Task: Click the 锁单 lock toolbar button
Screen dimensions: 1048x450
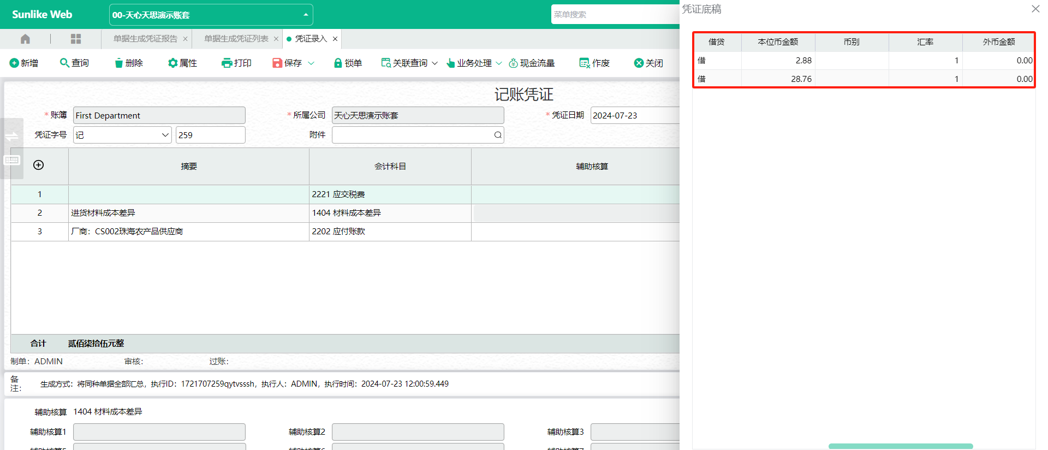Action: (x=348, y=63)
